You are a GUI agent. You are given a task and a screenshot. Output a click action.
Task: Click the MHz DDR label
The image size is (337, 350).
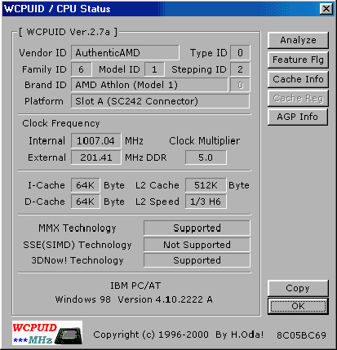pos(146,157)
